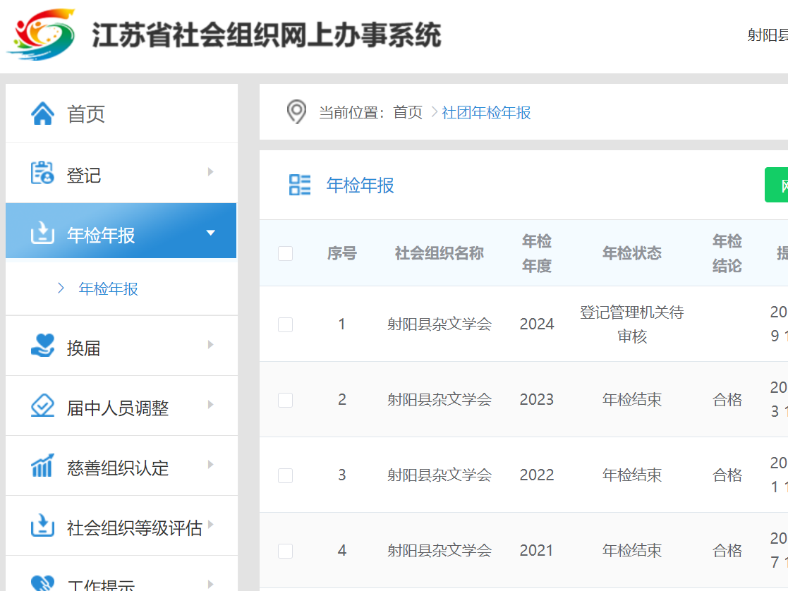Expand the 社会组织等级评估 menu arrow
The image size is (788, 591).
(210, 524)
